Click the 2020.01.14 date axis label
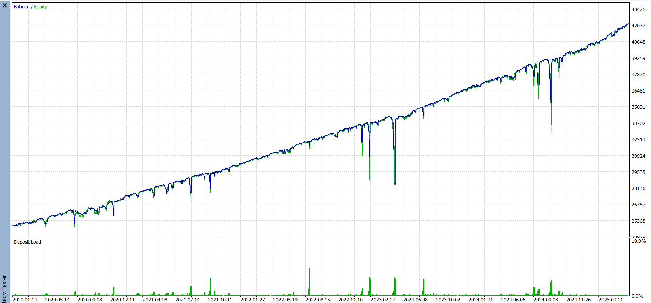The width and height of the screenshot is (651, 303). click(x=25, y=299)
